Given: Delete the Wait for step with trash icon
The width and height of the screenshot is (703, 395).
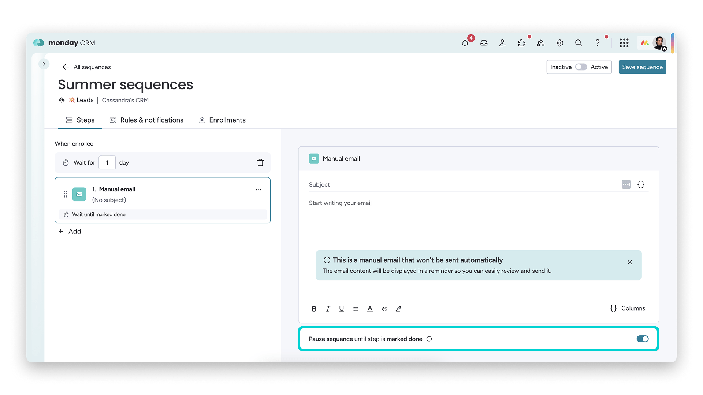Looking at the screenshot, I should pyautogui.click(x=260, y=163).
